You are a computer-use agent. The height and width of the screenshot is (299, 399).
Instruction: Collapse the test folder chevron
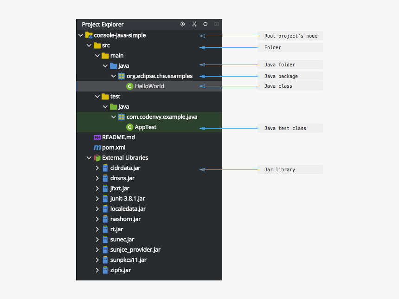pyautogui.click(x=97, y=97)
